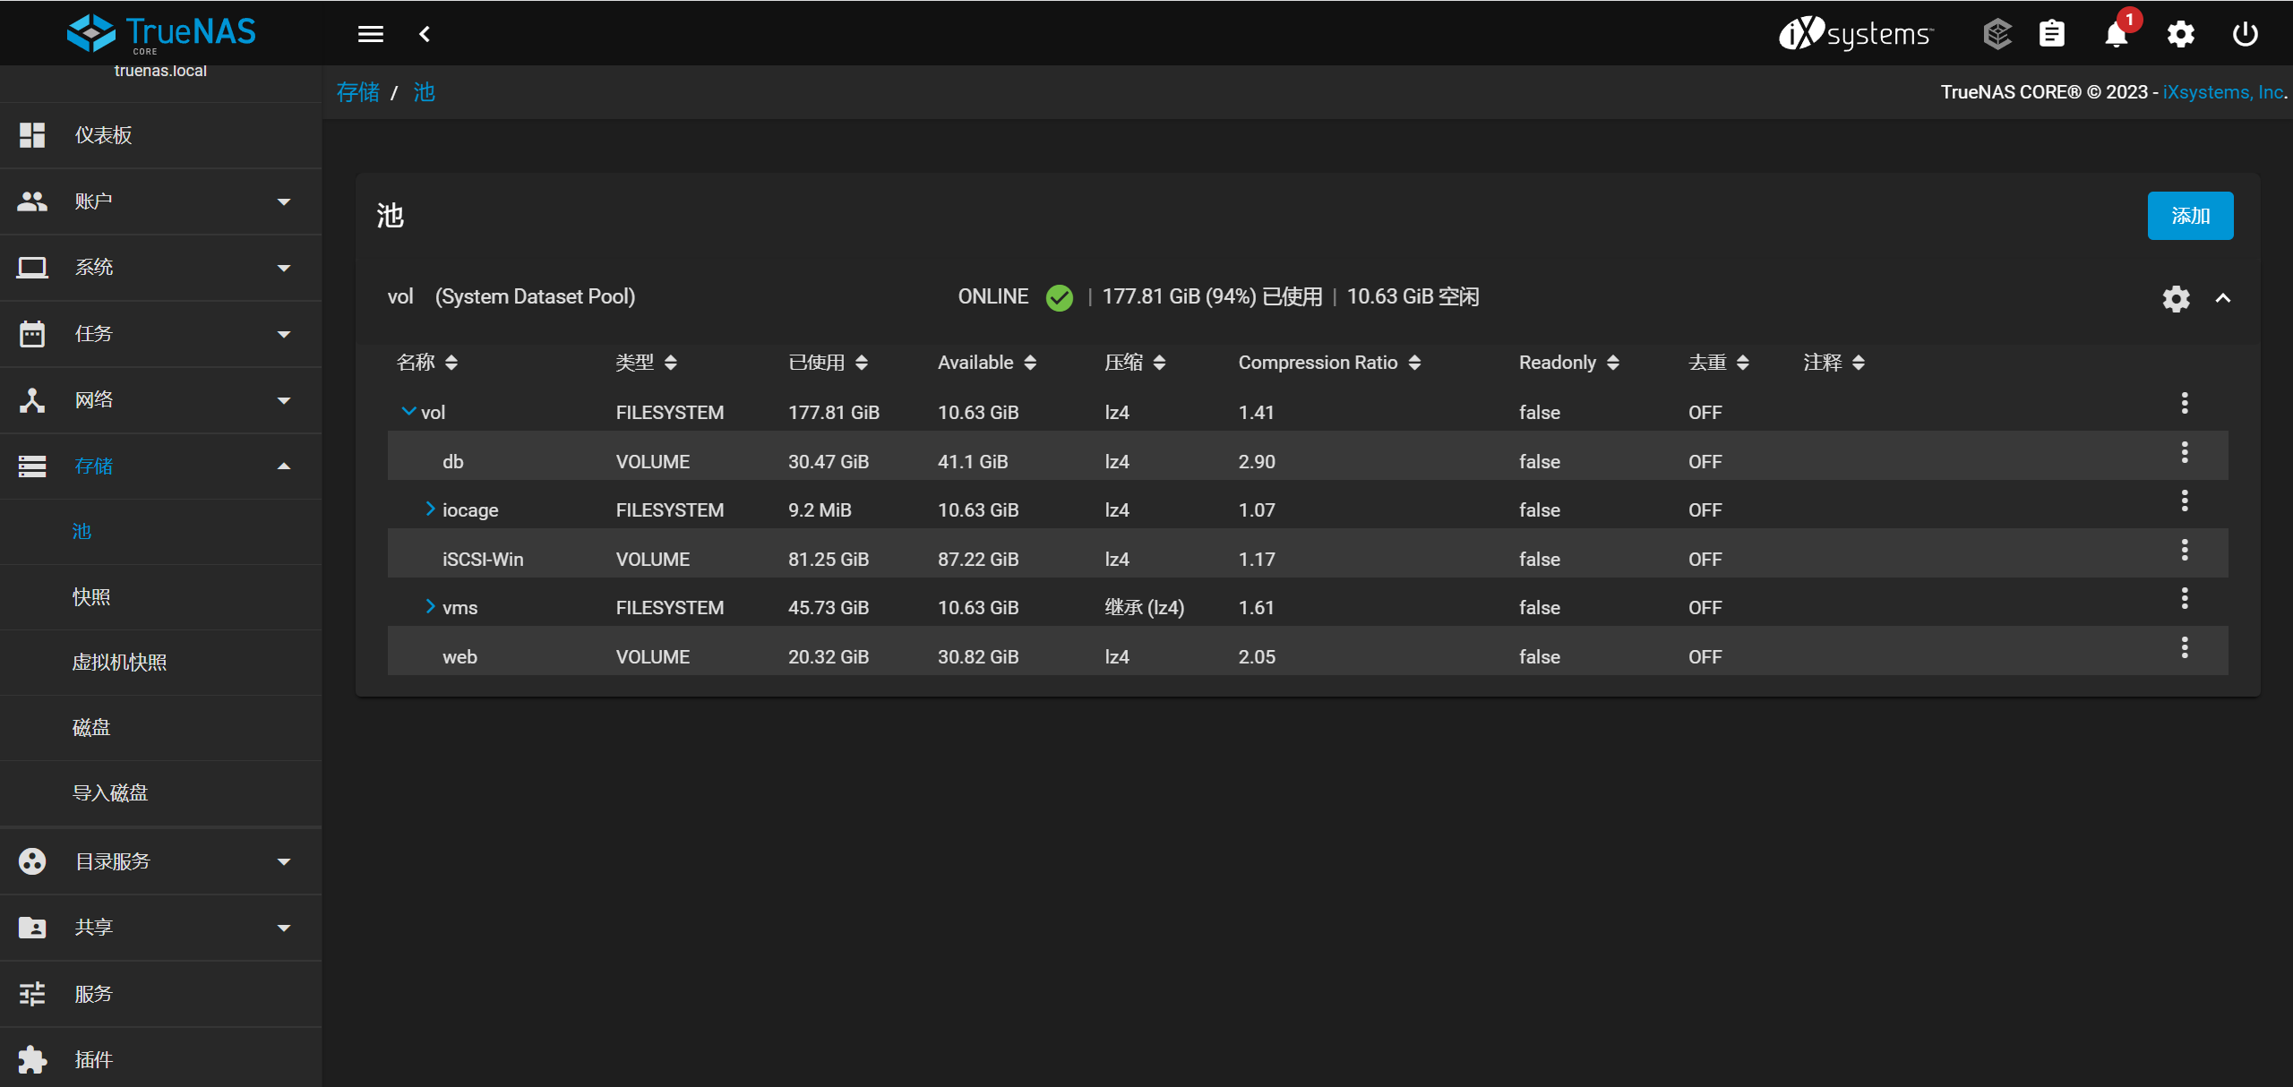Open 快照 in the storage submenu
This screenshot has width=2293, height=1087.
pos(91,597)
